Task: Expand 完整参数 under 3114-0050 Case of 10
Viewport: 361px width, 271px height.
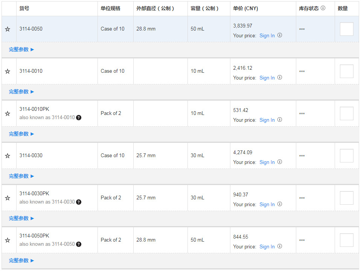Action: point(21,49)
